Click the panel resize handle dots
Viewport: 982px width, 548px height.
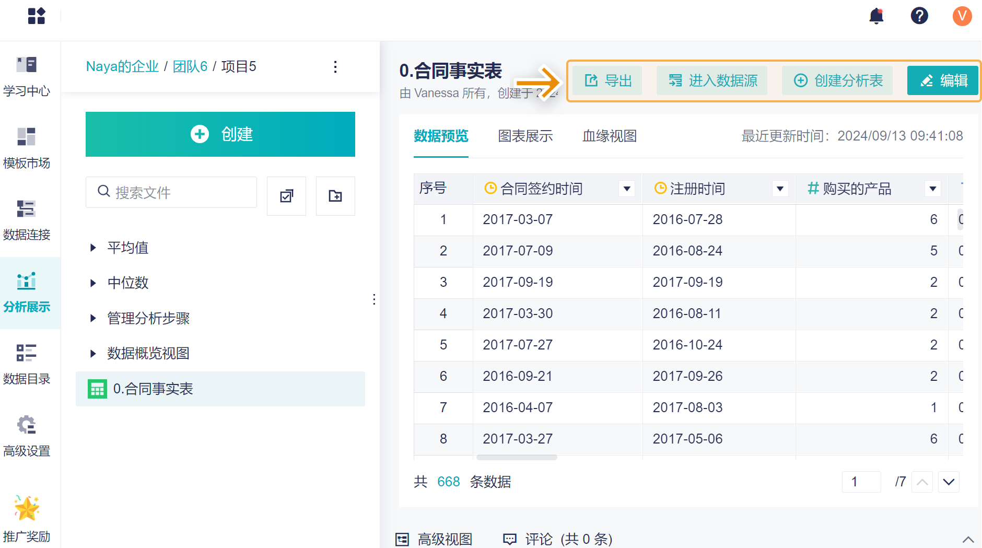374,299
